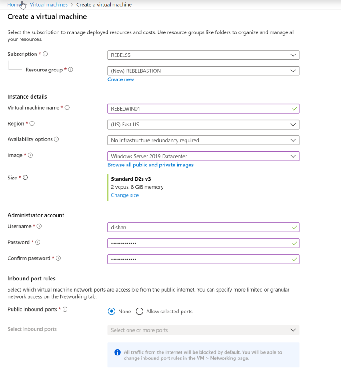Open the Windows Server 2019 Datacenter image dropdown
This screenshot has width=341, height=375.
tap(203, 156)
